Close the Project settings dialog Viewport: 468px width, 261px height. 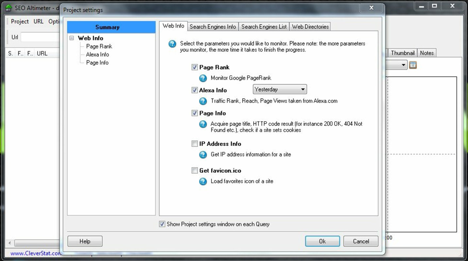point(371,8)
